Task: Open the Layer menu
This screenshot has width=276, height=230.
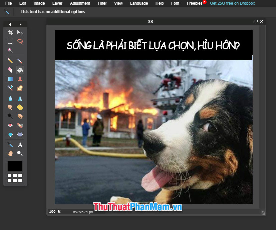Action: 57,3
